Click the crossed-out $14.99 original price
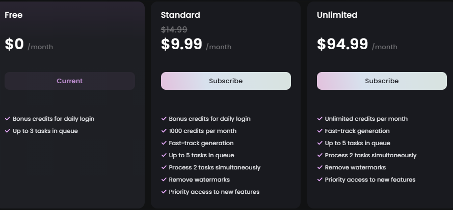The width and height of the screenshot is (453, 210). [174, 29]
